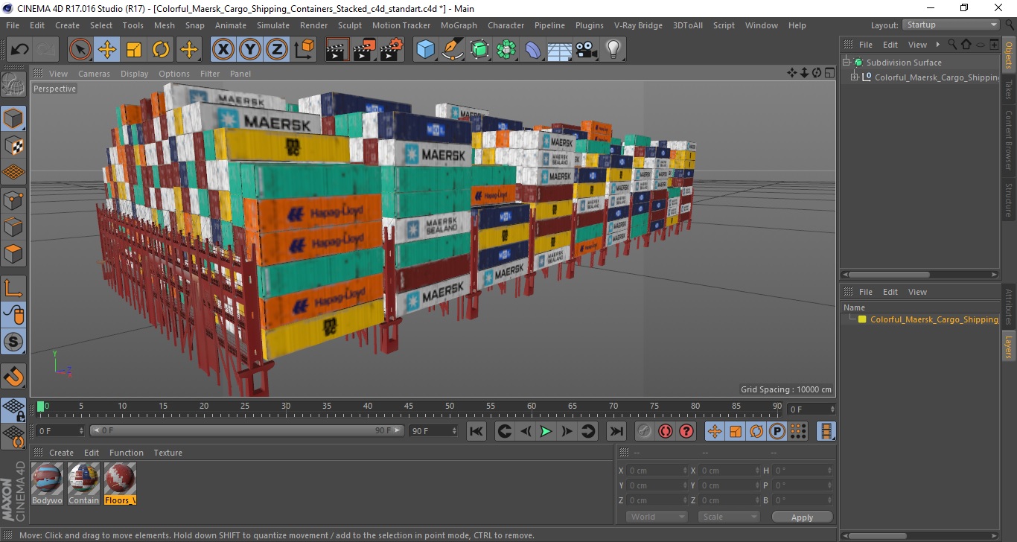The height and width of the screenshot is (542, 1017).
Task: Add a Cube primitive object
Action: 426,50
